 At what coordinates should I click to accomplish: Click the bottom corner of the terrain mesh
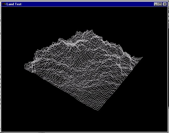tap(97, 110)
